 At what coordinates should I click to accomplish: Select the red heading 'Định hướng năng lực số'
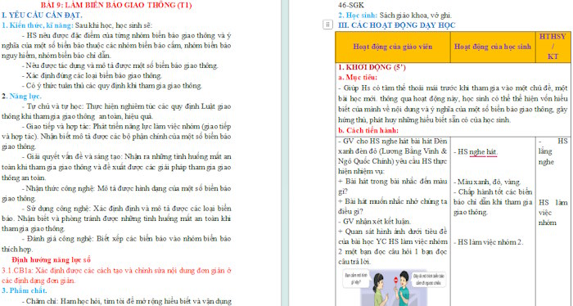[x=51, y=260]
